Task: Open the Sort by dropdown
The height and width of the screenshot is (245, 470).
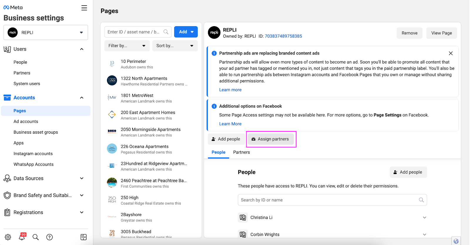Action: tap(175, 46)
